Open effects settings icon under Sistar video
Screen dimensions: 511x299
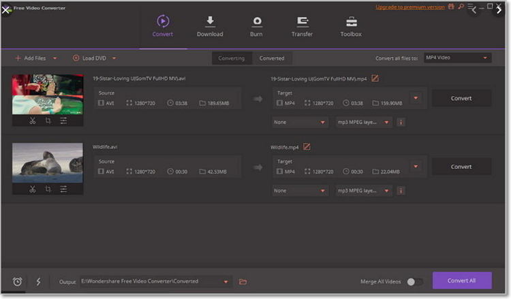click(63, 121)
